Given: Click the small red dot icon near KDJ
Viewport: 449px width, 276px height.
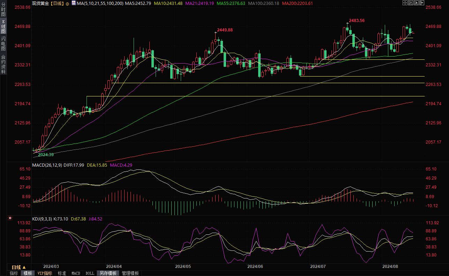Looking at the screenshot, I should [10, 218].
